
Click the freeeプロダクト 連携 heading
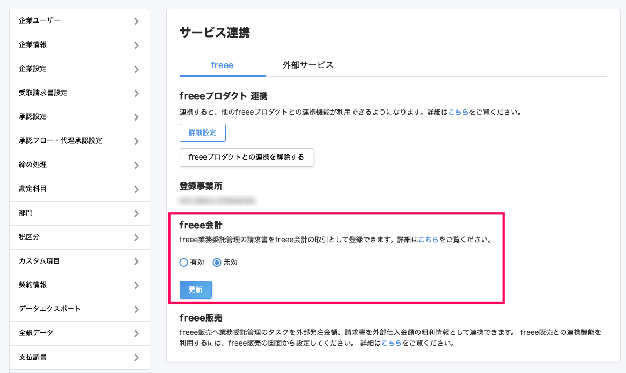[223, 96]
